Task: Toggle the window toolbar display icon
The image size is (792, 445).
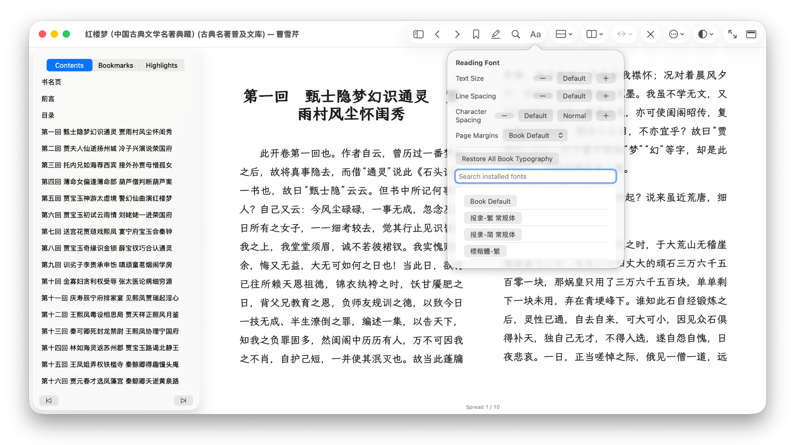Action: point(751,34)
